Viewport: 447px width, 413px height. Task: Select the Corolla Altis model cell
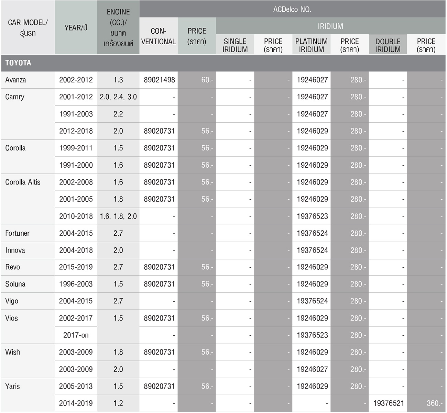pyautogui.click(x=28, y=199)
